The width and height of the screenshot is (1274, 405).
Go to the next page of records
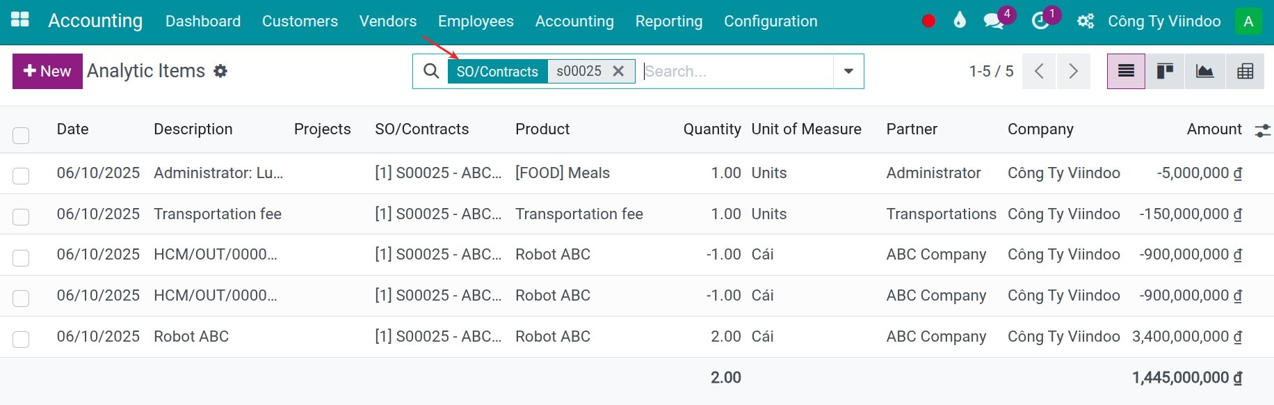coord(1073,71)
